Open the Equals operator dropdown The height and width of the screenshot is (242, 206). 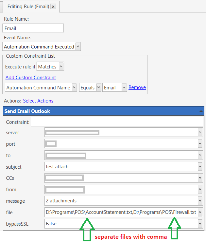(x=98, y=87)
